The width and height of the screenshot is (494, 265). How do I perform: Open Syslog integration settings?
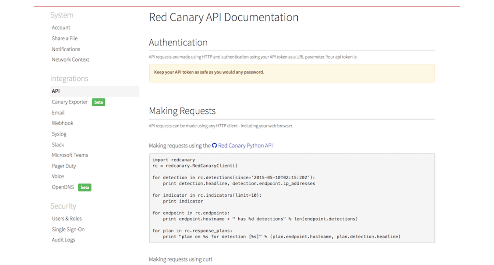(59, 134)
